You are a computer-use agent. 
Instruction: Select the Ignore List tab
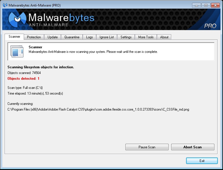click(x=106, y=37)
